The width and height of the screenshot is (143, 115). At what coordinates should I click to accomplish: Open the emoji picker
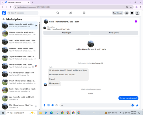[133, 106]
